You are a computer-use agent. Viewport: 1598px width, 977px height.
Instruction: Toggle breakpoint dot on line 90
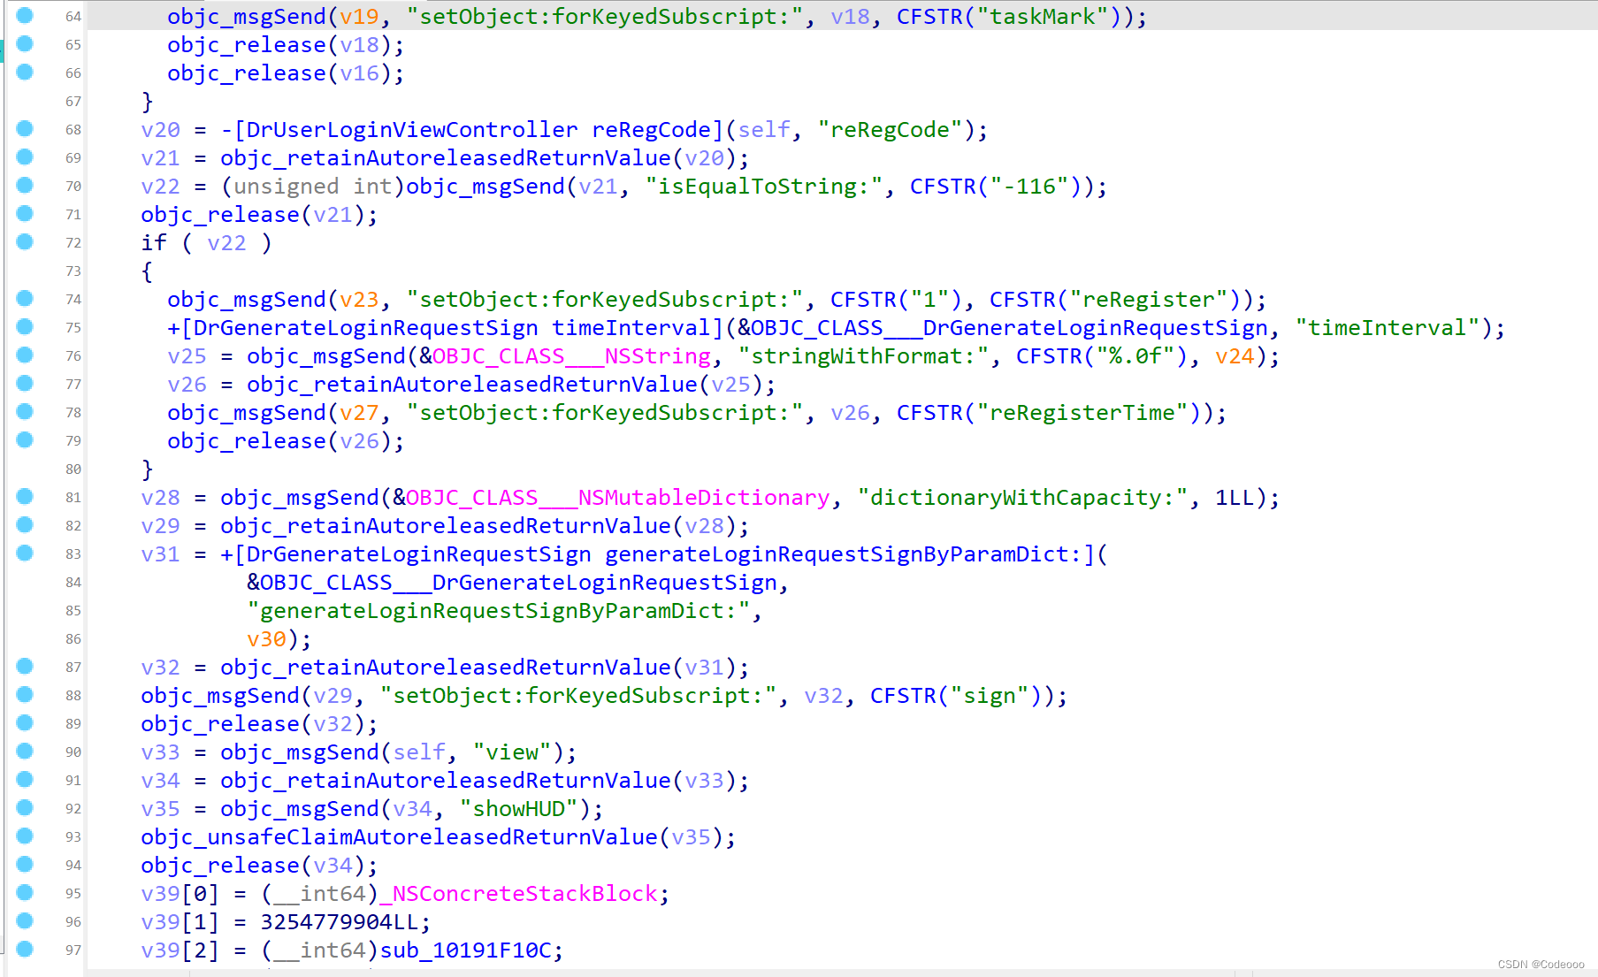pyautogui.click(x=25, y=751)
